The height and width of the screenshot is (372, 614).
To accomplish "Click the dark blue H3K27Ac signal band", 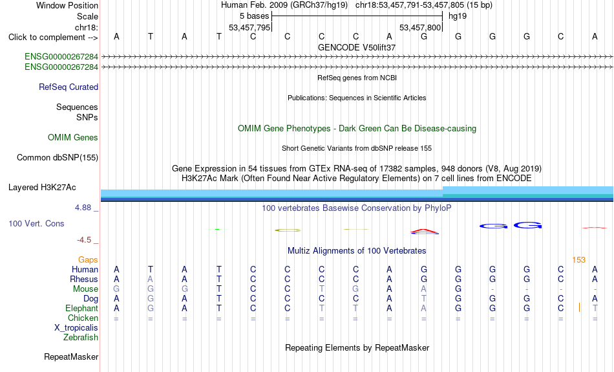I will tap(357, 200).
